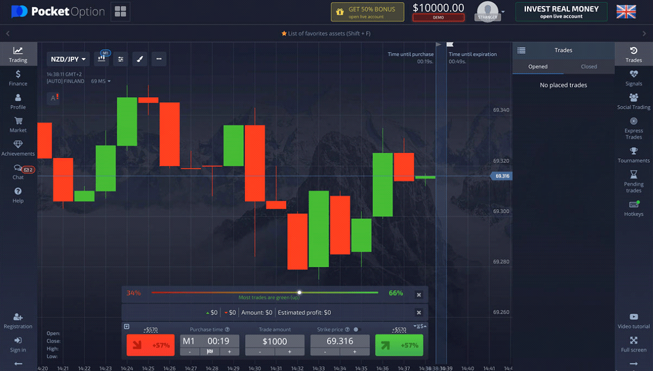Open the Signals panel

coord(634,78)
